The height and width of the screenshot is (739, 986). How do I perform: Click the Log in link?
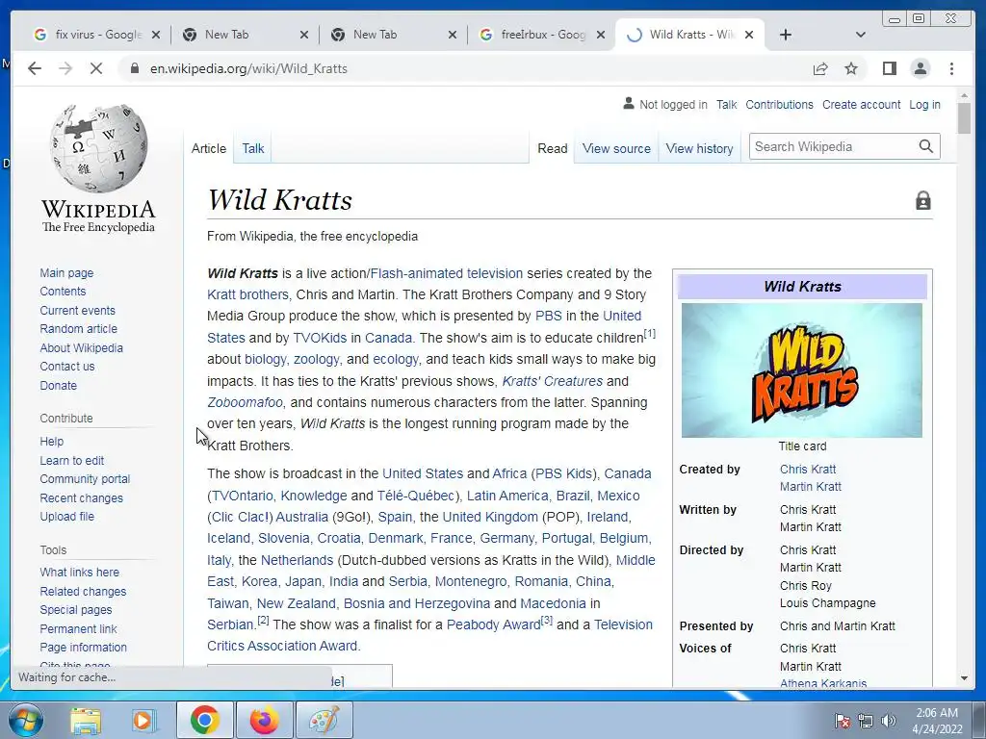click(924, 104)
